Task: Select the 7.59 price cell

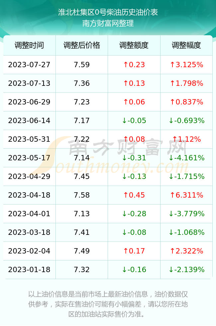Action: pos(82,65)
